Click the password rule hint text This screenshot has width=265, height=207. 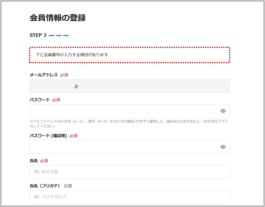[x=129, y=124]
